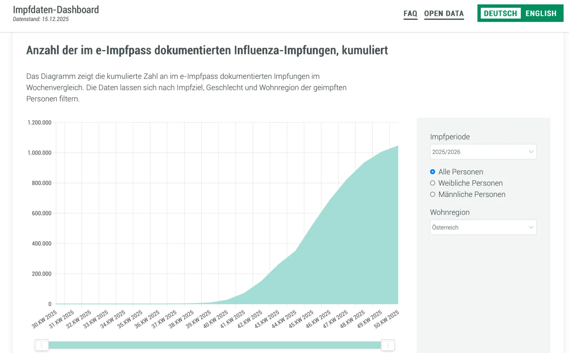Click the right handle of the week slider
This screenshot has height=353, width=569.
[388, 345]
